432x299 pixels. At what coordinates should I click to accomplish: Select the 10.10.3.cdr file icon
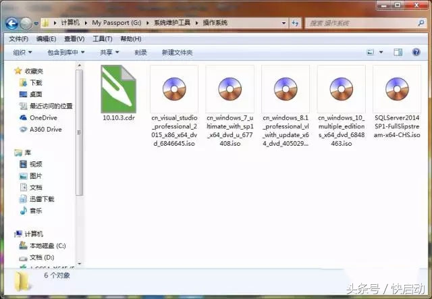coord(119,89)
